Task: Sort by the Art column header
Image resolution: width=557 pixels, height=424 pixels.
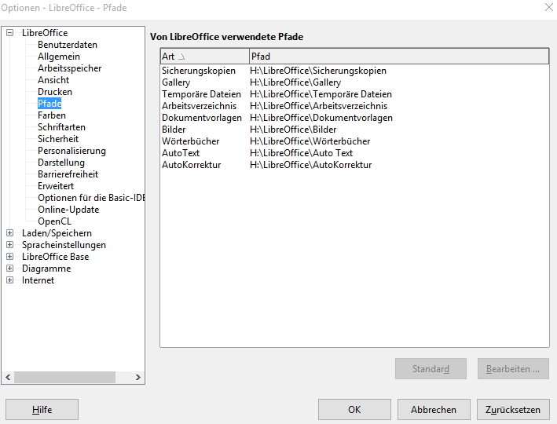Action: [204, 57]
